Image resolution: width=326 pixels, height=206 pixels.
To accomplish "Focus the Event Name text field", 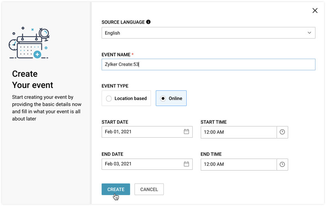I will (x=208, y=65).
